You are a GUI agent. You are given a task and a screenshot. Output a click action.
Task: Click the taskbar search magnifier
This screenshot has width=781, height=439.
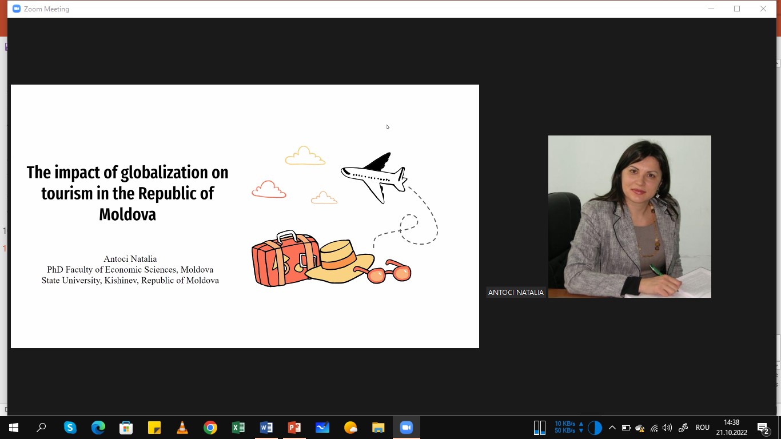(x=42, y=428)
